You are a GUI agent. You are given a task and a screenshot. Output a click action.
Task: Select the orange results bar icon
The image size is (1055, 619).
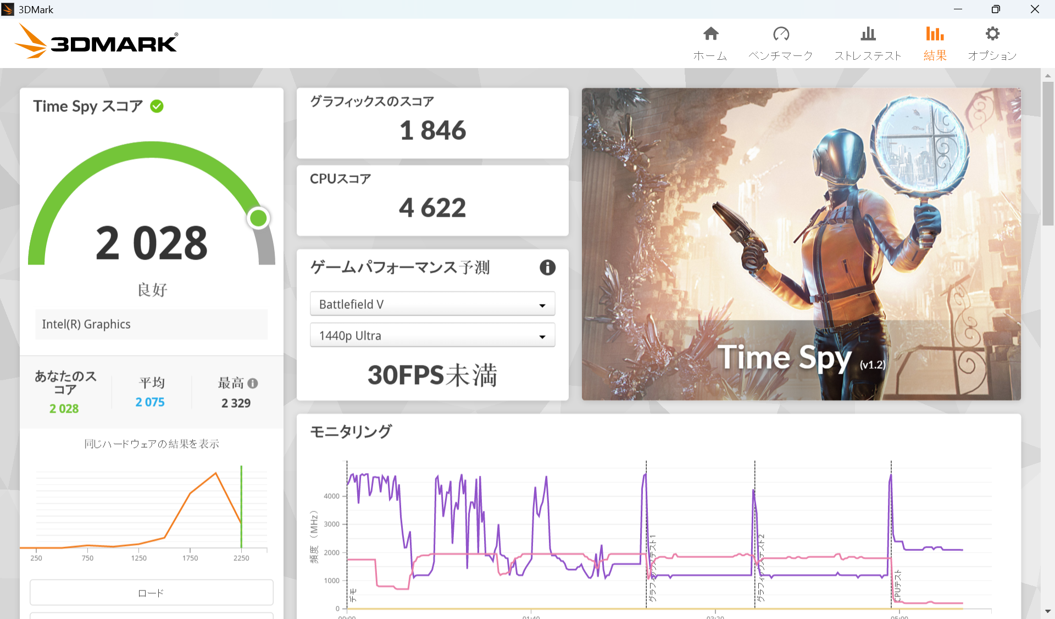coord(934,34)
